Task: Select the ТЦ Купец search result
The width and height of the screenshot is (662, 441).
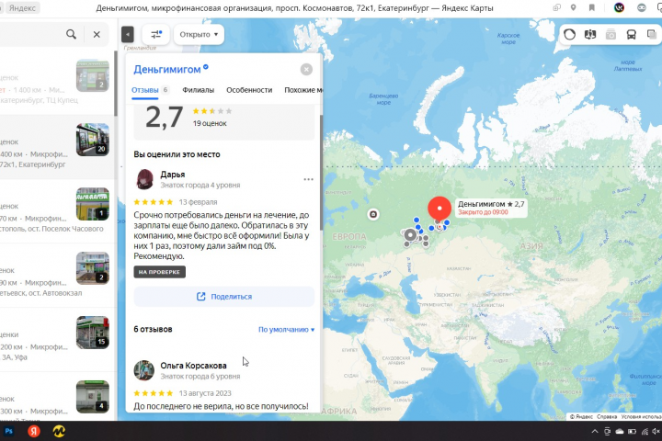Action: point(57,83)
